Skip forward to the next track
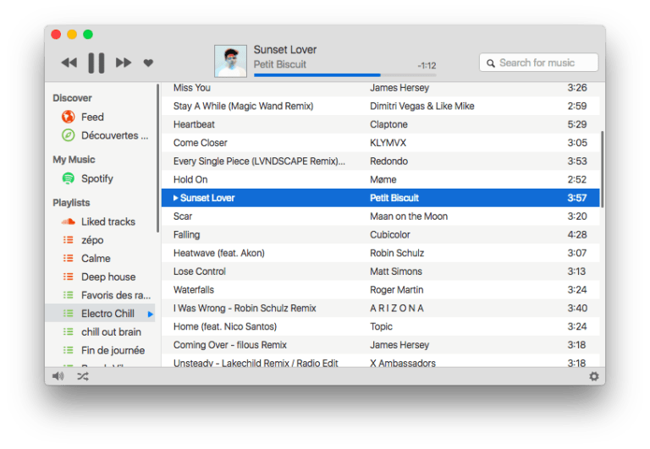The image size is (650, 449). [124, 63]
